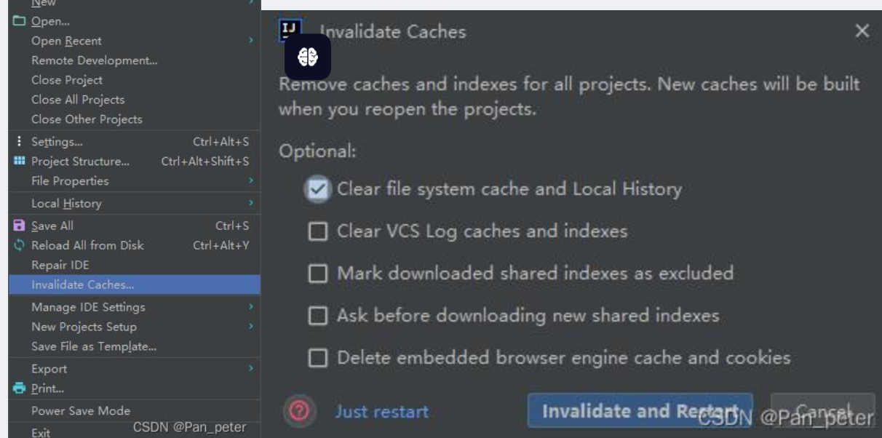Expand the Local History submenu arrow
Image resolution: width=882 pixels, height=438 pixels.
pyautogui.click(x=251, y=204)
